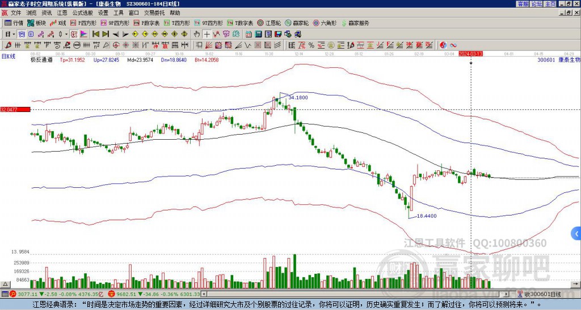Click the 客服 customer service button
Screen dimensions: 581x310
[x=523, y=4]
